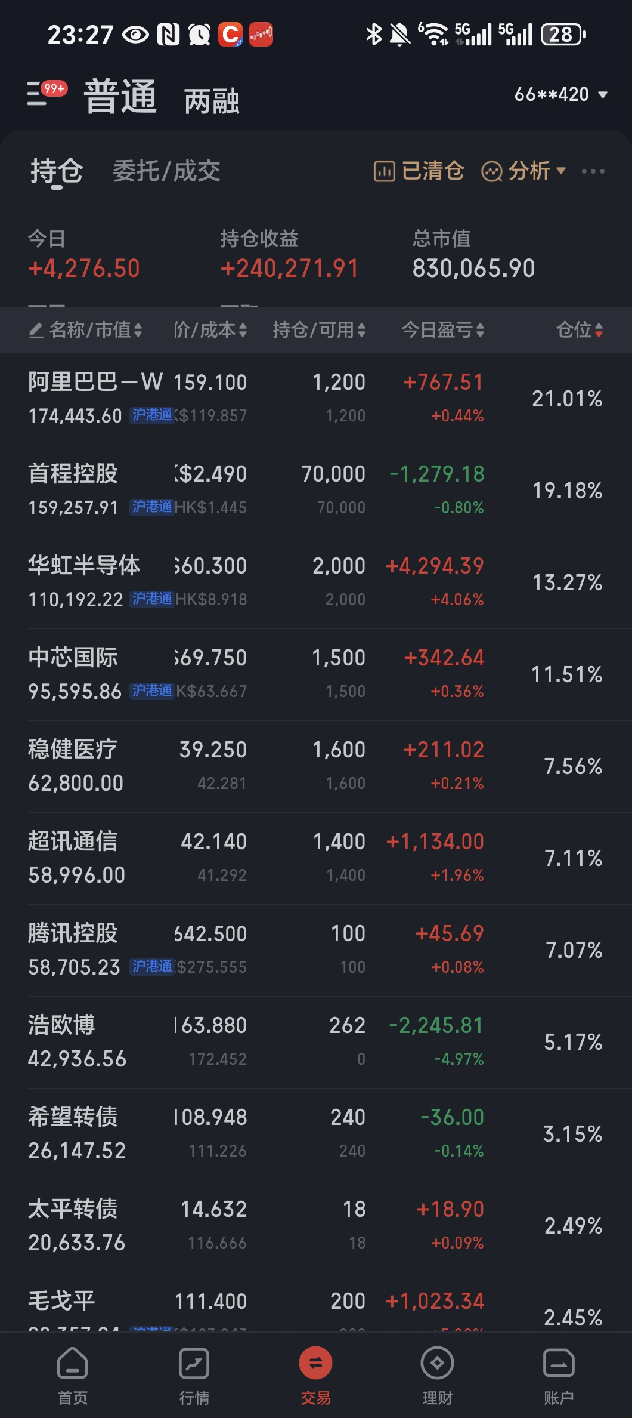Image resolution: width=632 pixels, height=1418 pixels.
Task: Open the three-dot more options menu
Action: 593,171
